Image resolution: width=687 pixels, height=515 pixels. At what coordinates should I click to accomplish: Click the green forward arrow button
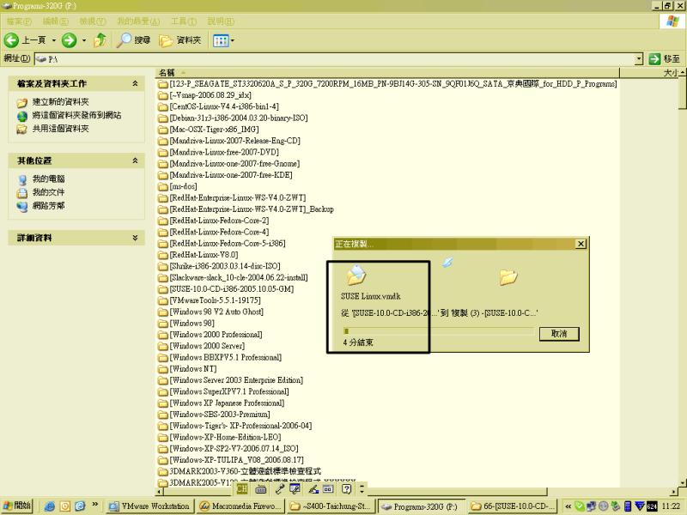pyautogui.click(x=69, y=40)
